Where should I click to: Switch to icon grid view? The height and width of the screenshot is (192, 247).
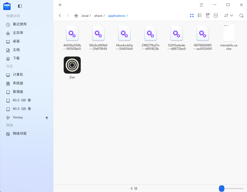(192, 15)
